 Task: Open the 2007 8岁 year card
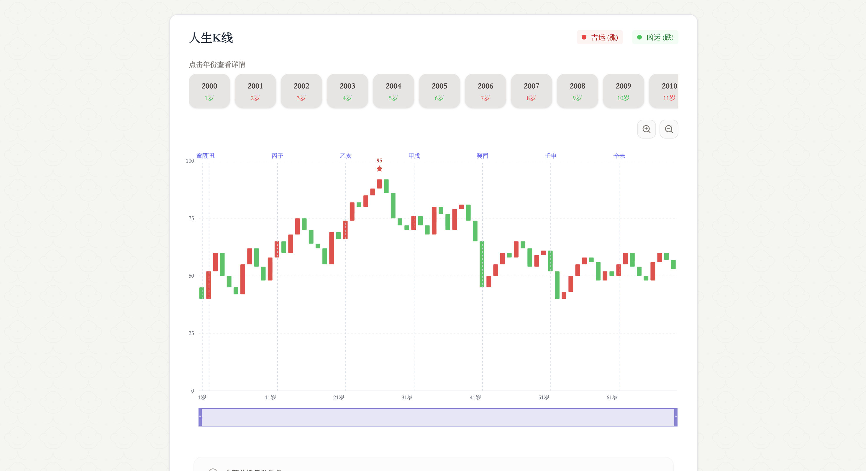(532, 91)
